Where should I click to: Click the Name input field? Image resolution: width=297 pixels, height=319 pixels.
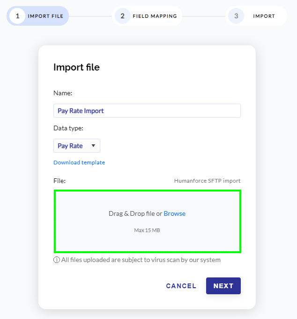(147, 111)
